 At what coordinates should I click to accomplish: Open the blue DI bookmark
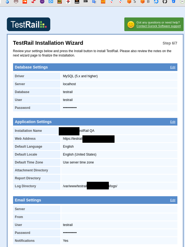(x=51, y=2)
